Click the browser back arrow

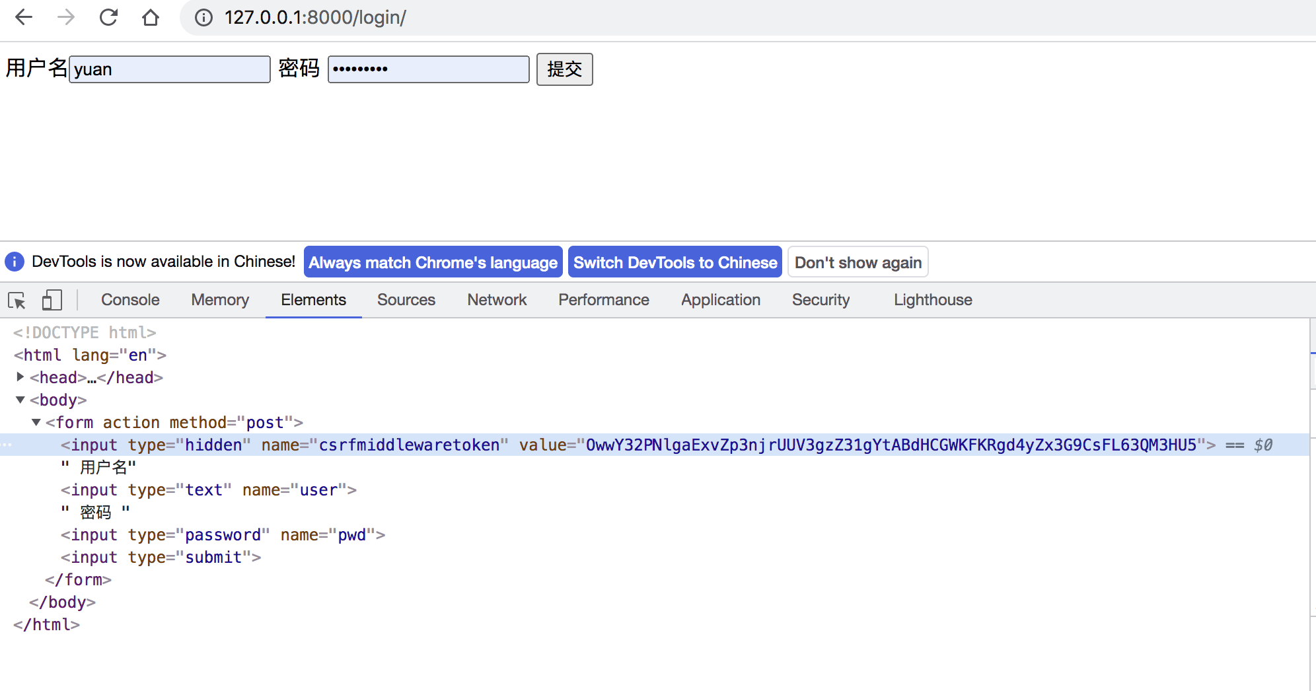(x=24, y=17)
